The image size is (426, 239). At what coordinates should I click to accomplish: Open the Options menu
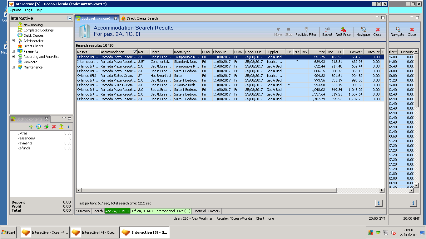[x=16, y=10]
